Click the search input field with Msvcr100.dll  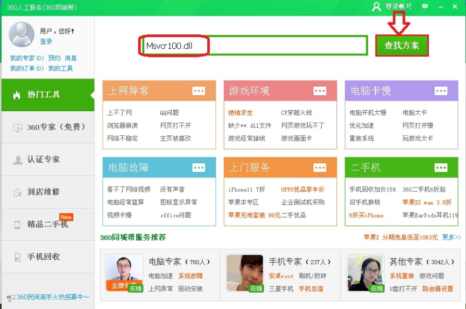click(x=255, y=46)
